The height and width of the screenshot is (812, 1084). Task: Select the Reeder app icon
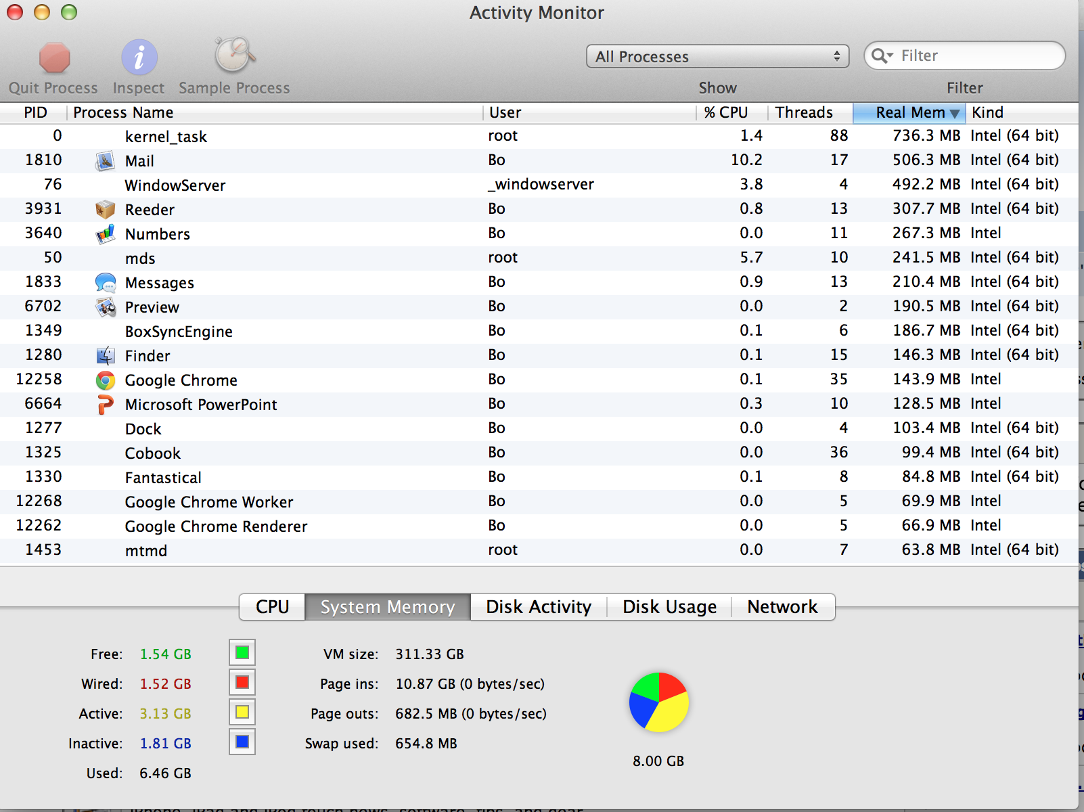point(105,210)
